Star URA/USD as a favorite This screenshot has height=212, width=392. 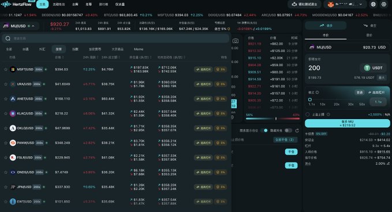[6, 84]
